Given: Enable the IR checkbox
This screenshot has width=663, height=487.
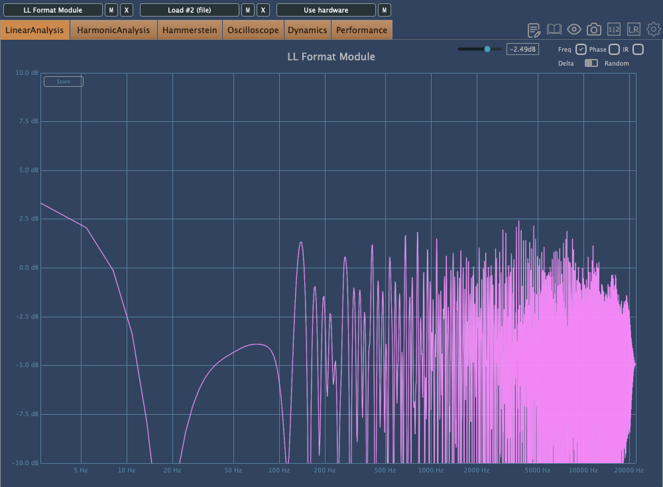Looking at the screenshot, I should tap(638, 49).
